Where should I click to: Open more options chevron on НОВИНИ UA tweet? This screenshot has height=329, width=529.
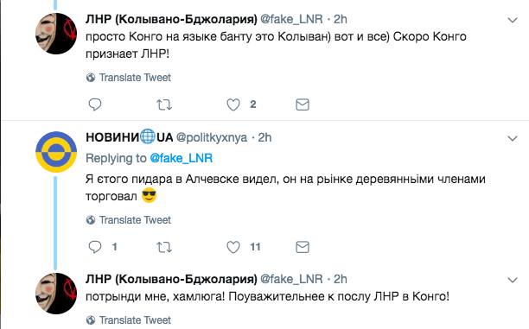coord(513,138)
